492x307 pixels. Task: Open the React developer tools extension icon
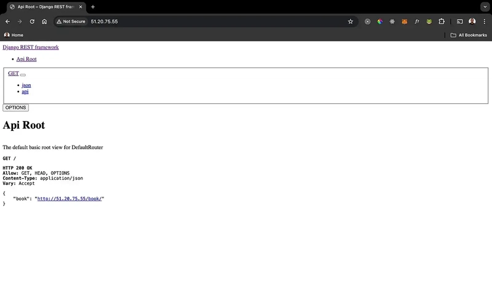click(x=392, y=21)
